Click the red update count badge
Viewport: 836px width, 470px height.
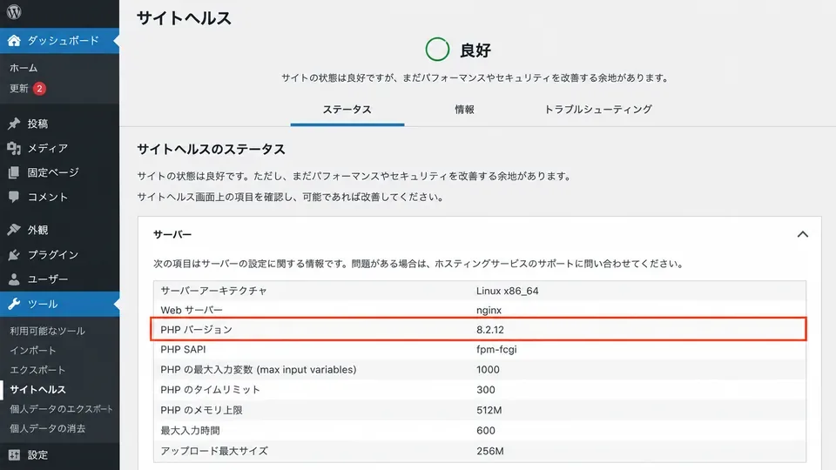click(39, 89)
